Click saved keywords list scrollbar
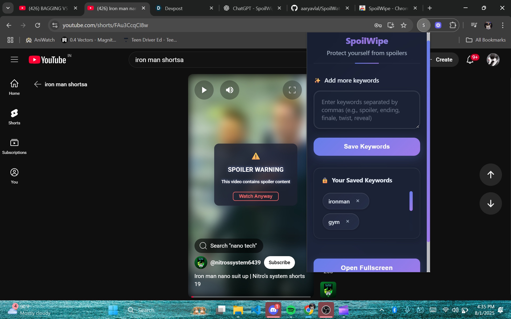Screen dimensions: 511x319 tap(411, 201)
